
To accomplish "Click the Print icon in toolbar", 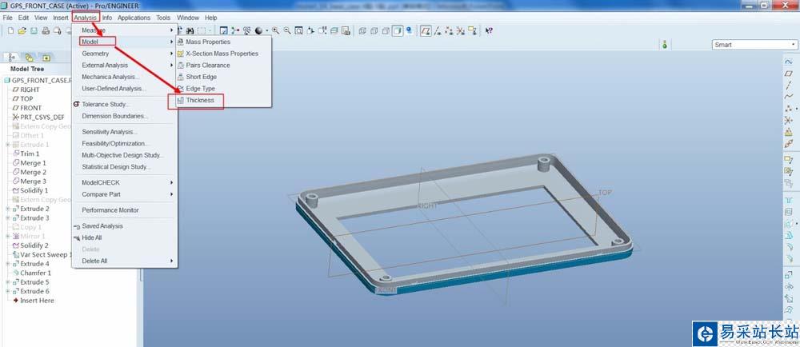I will 46,30.
